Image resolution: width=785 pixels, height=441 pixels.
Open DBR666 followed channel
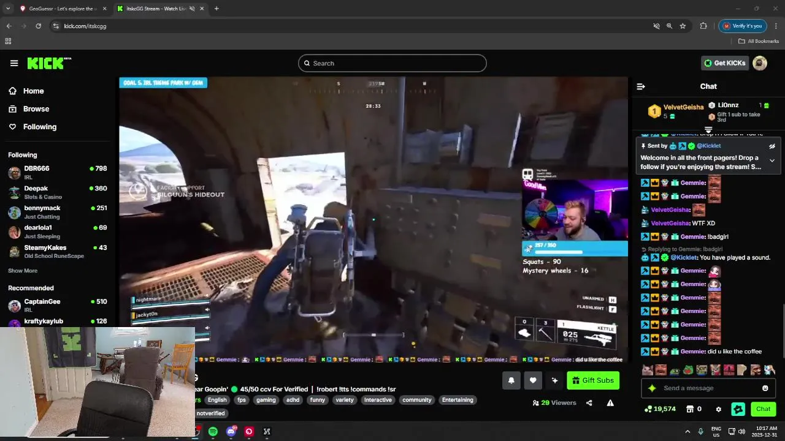[58, 172]
